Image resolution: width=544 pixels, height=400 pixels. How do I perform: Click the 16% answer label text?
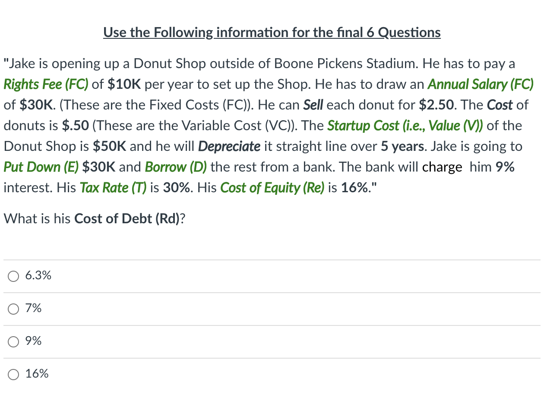click(x=37, y=374)
